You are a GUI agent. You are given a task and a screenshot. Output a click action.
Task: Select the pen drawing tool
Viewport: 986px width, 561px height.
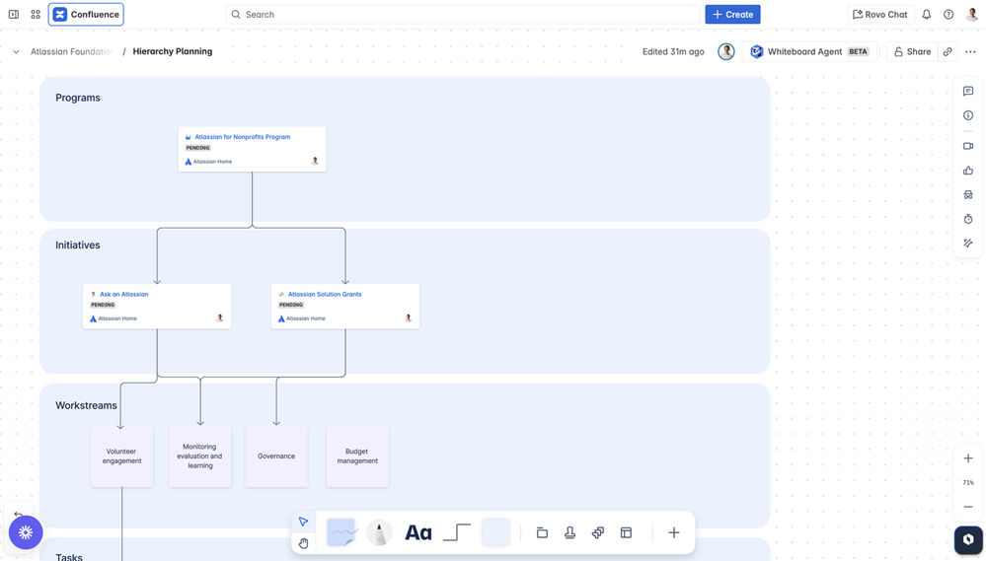click(379, 532)
